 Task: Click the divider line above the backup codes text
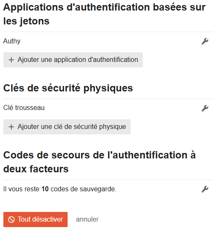pos(108,179)
